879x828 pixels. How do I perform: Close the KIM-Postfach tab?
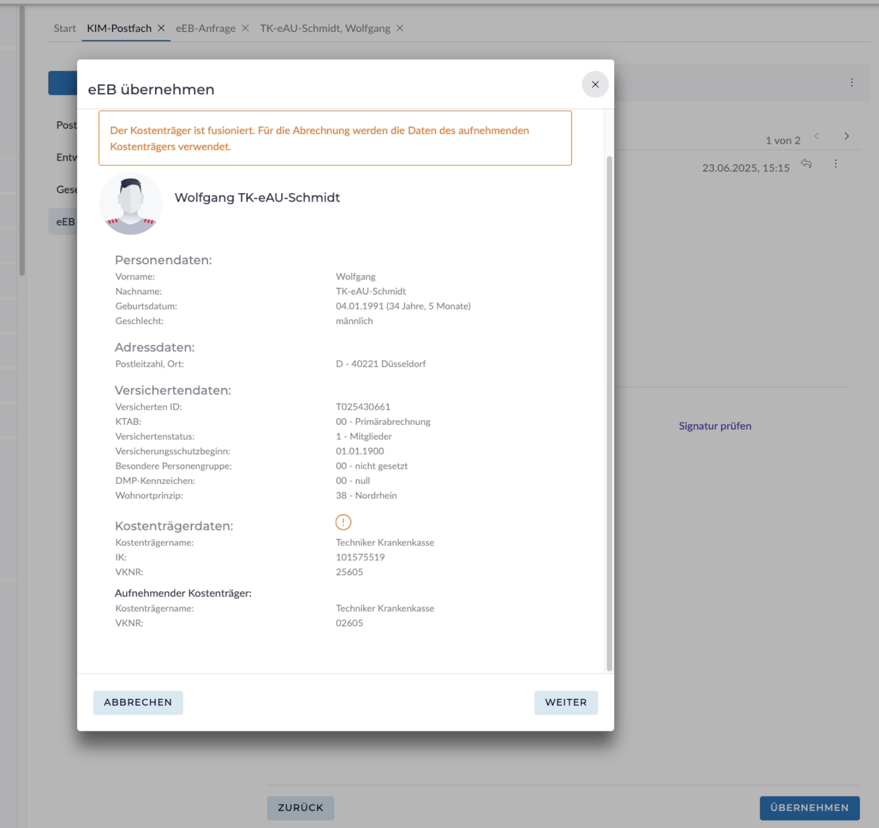tap(161, 28)
